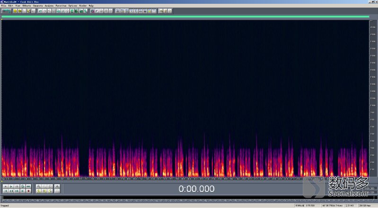Click the Go to End transport button
Image resolution: width=378 pixels, height=208 pixels.
[23, 191]
